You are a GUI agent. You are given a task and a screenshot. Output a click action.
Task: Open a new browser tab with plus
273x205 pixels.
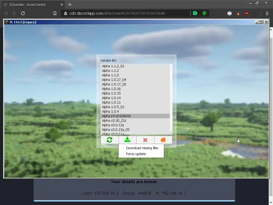pos(70,5)
